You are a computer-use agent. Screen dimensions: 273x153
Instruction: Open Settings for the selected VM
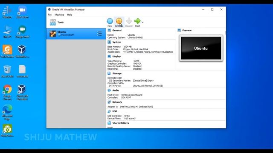click(x=119, y=22)
